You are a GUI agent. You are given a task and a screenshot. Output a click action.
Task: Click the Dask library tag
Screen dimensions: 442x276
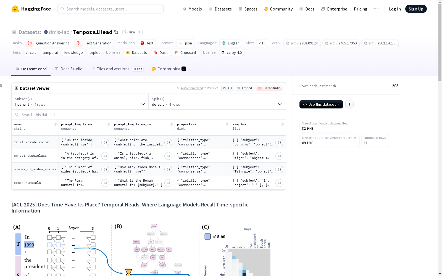pyautogui.click(x=161, y=52)
